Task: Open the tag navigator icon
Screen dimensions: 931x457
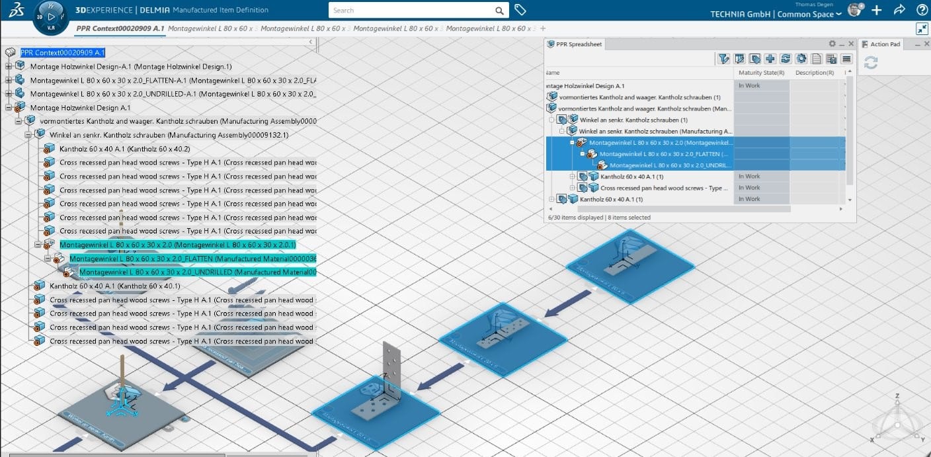Action: tap(520, 10)
